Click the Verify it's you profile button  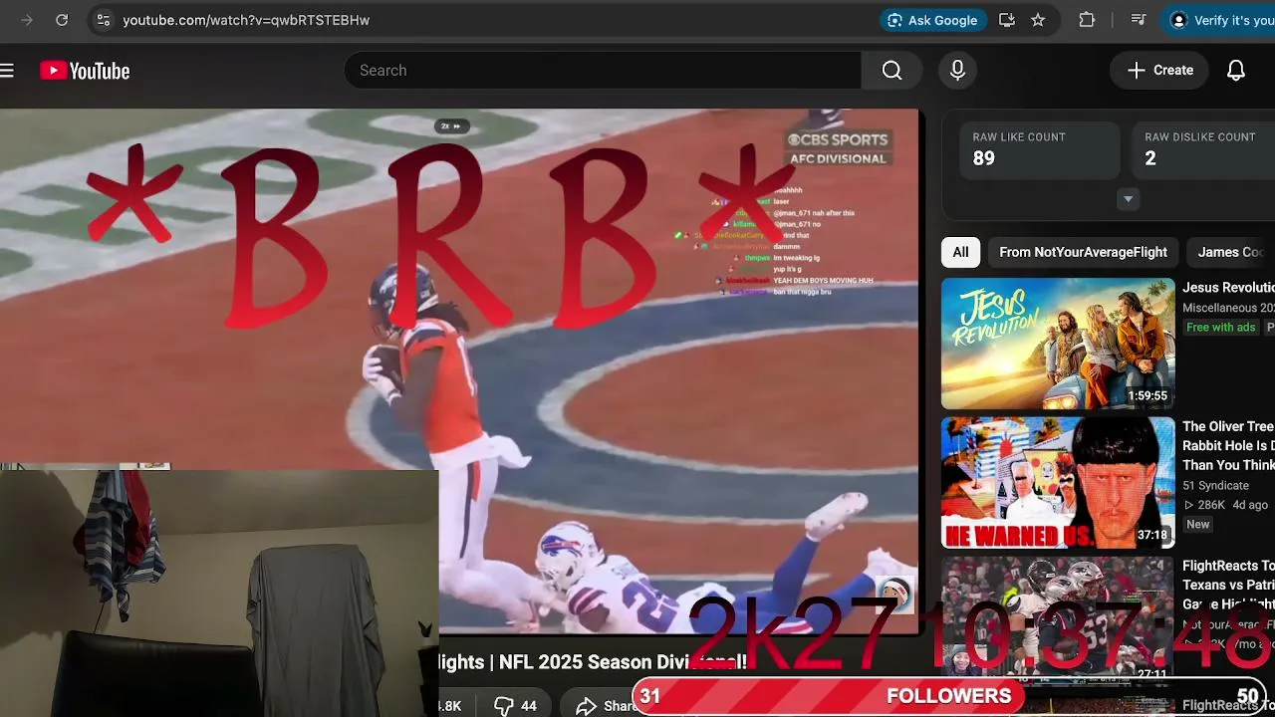coord(1219,20)
